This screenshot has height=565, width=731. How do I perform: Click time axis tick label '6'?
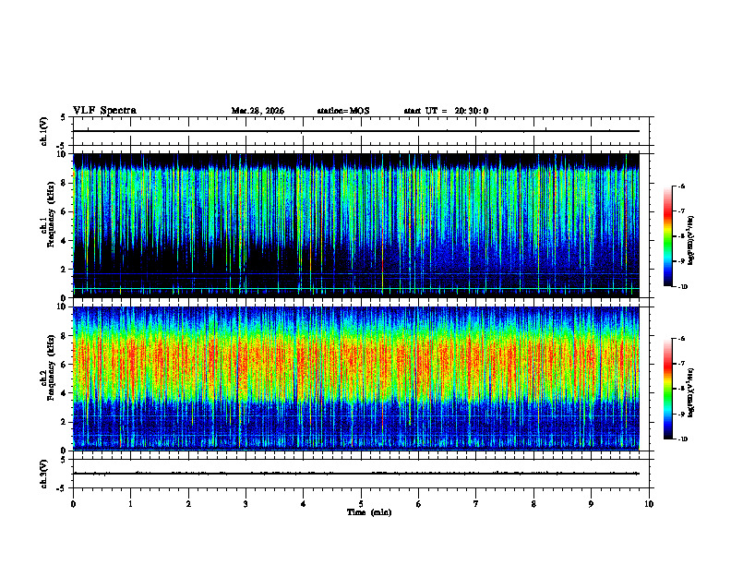[419, 504]
